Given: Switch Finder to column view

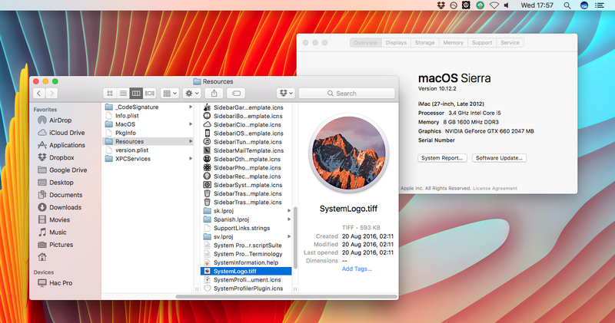Looking at the screenshot, I should (136, 93).
